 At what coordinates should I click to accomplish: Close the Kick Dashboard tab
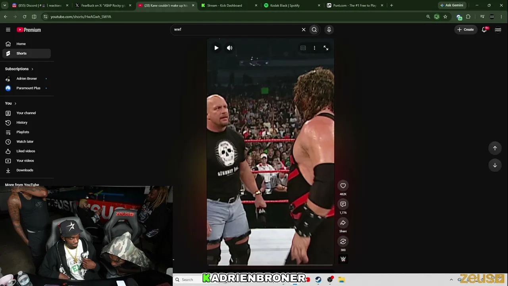(x=256, y=6)
